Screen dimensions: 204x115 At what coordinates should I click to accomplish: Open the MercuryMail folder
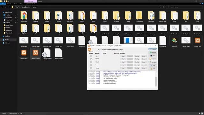click(x=163, y=17)
